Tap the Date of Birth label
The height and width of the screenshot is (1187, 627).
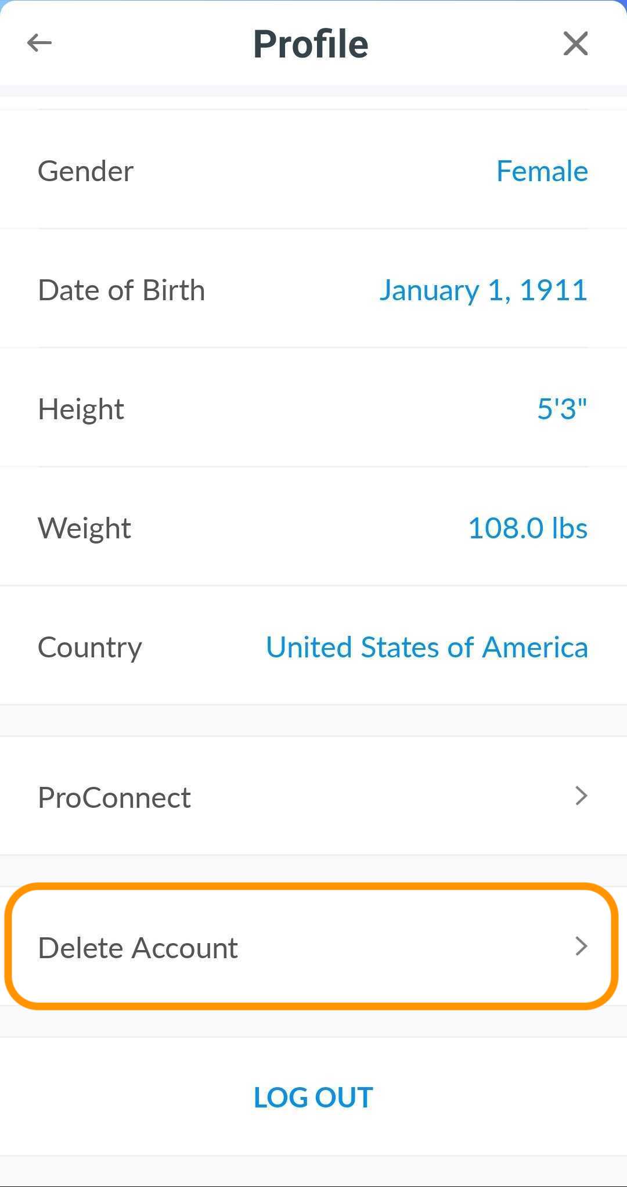pyautogui.click(x=121, y=290)
